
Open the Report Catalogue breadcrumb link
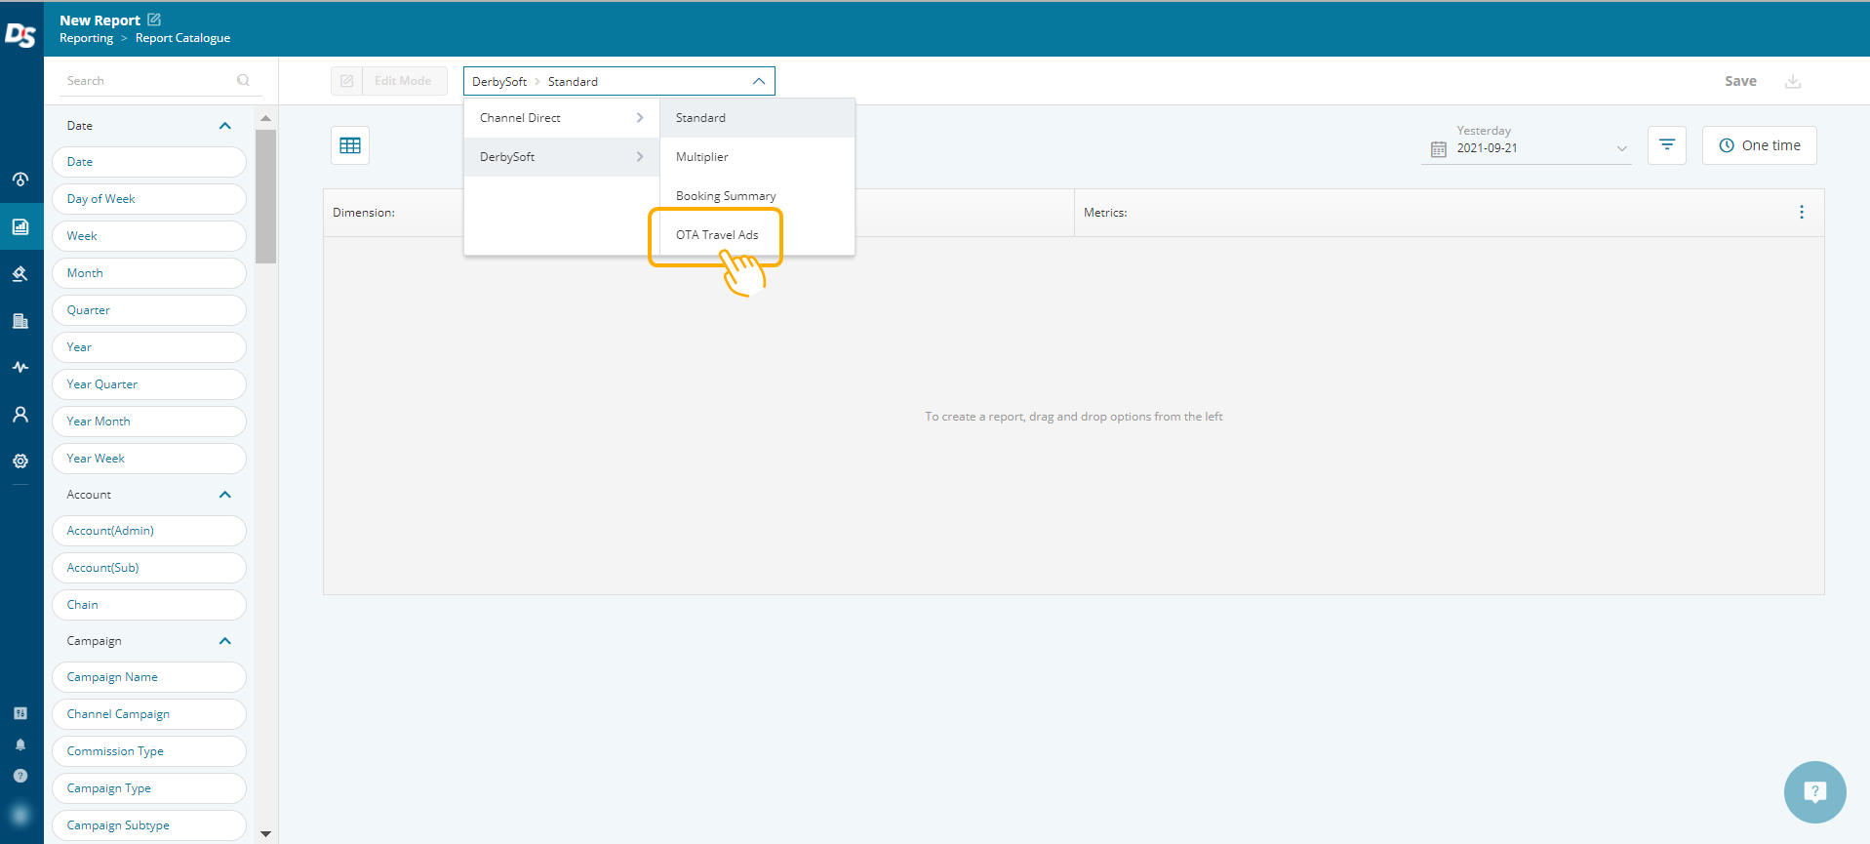[182, 38]
